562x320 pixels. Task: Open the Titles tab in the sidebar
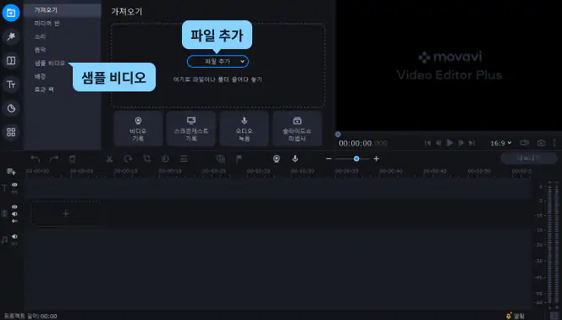(11, 85)
